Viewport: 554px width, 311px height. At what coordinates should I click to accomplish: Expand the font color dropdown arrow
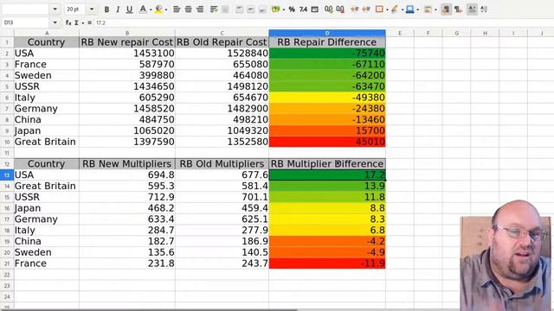tap(151, 10)
